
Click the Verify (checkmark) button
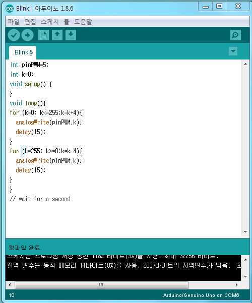14,35
